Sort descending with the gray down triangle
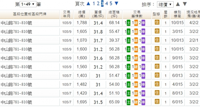 [185, 4]
